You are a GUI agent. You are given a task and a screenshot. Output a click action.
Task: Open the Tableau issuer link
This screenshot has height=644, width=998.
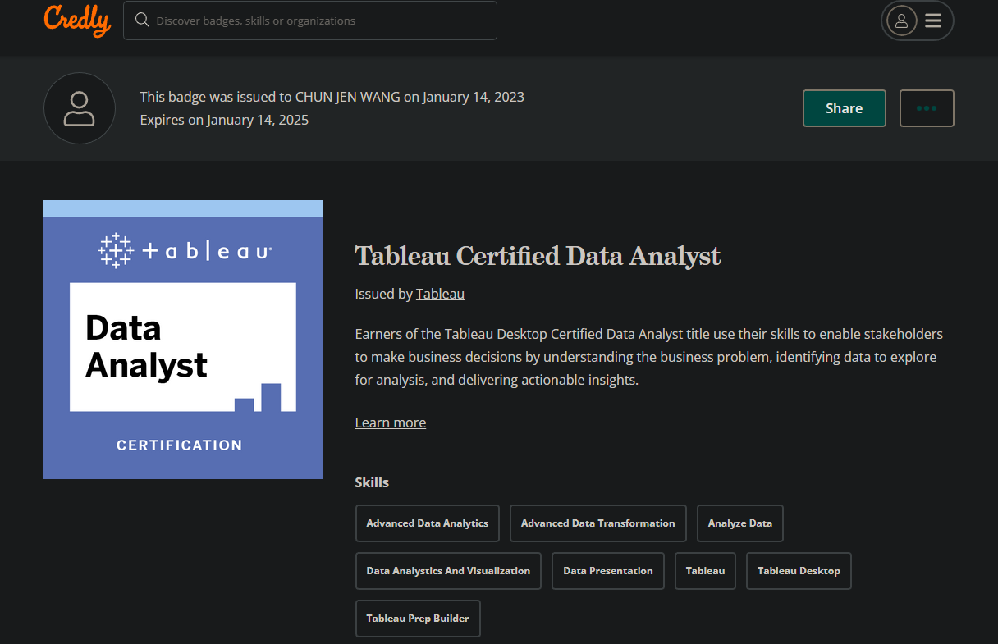(x=440, y=294)
